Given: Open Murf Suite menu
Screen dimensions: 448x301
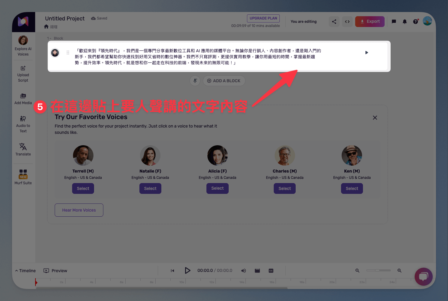Looking at the screenshot, I should (x=23, y=177).
